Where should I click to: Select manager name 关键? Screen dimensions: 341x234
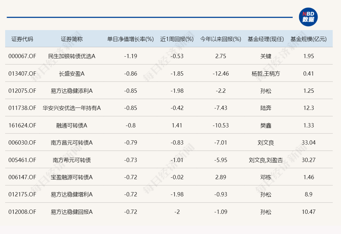tap(266, 56)
